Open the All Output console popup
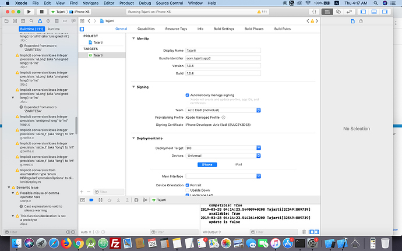 coord(211,232)
